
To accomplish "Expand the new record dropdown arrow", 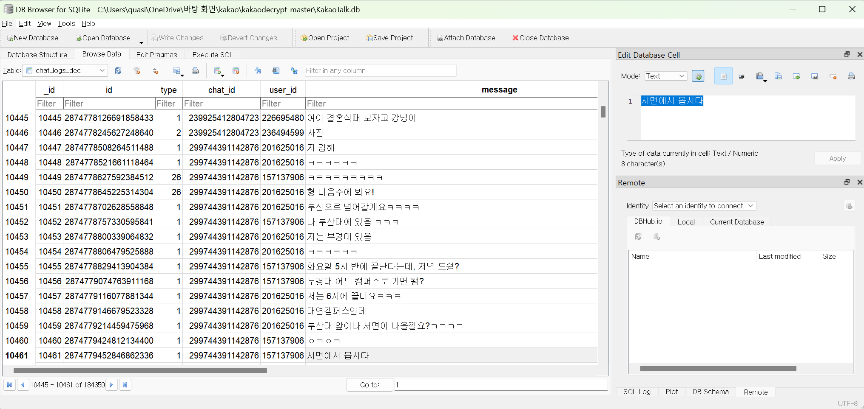I will click(222, 75).
